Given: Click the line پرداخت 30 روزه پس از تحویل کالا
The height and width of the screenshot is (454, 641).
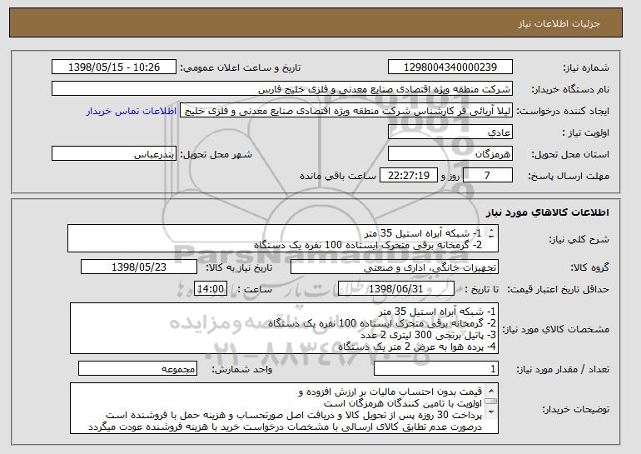Looking at the screenshot, I should (419, 415).
